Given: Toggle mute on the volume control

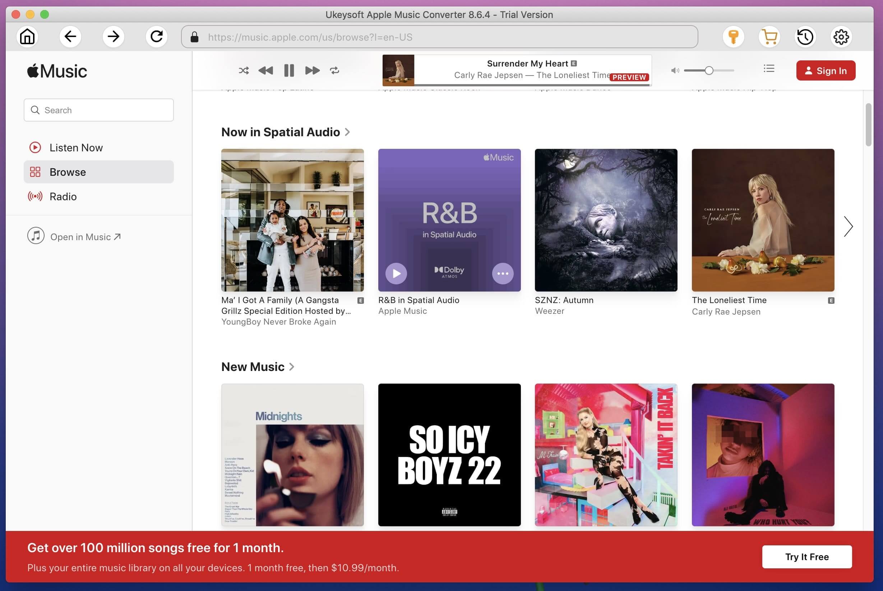Looking at the screenshot, I should pos(675,70).
